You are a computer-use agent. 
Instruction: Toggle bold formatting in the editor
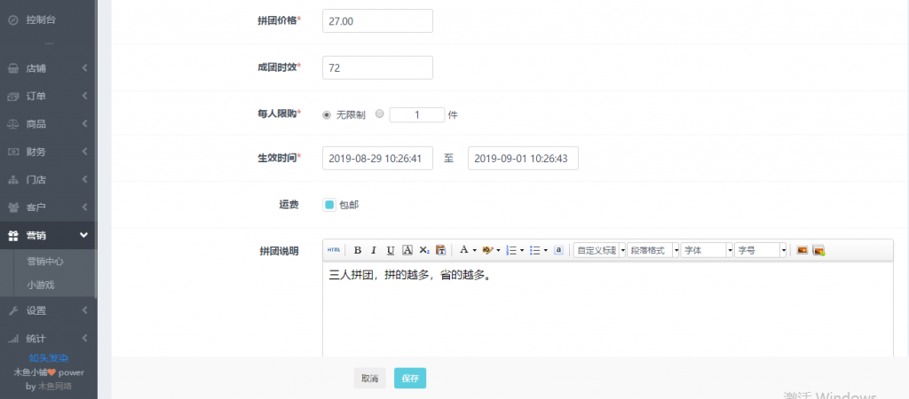[x=358, y=250]
